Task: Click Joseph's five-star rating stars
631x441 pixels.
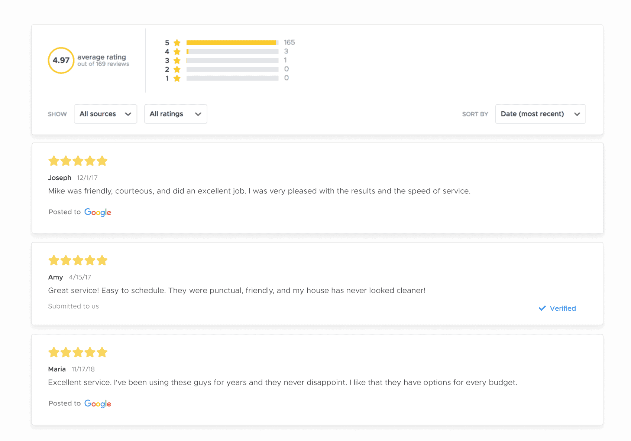Action: click(x=78, y=161)
